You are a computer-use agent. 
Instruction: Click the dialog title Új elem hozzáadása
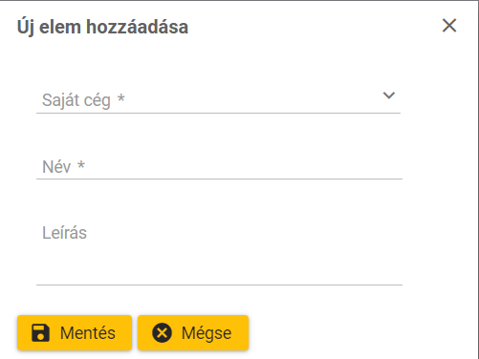point(102,27)
